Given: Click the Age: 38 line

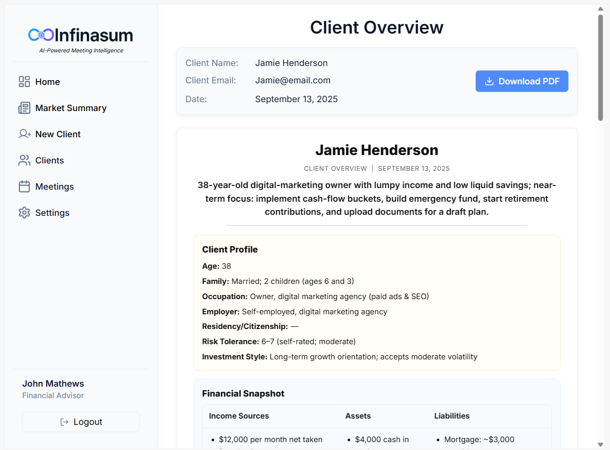Looking at the screenshot, I should click(x=216, y=266).
